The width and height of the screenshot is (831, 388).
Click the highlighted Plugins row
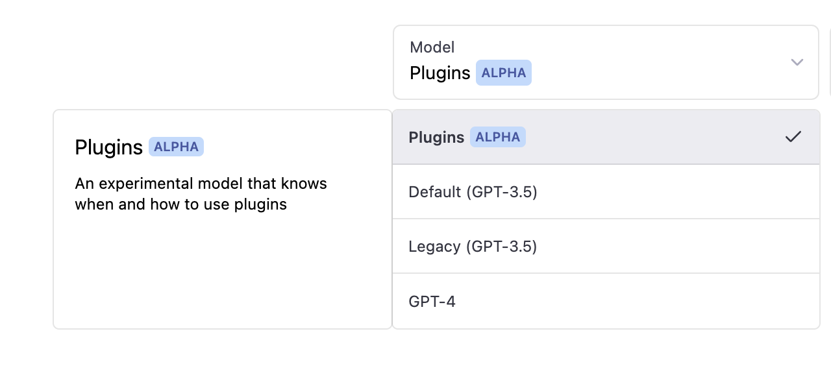584,137
